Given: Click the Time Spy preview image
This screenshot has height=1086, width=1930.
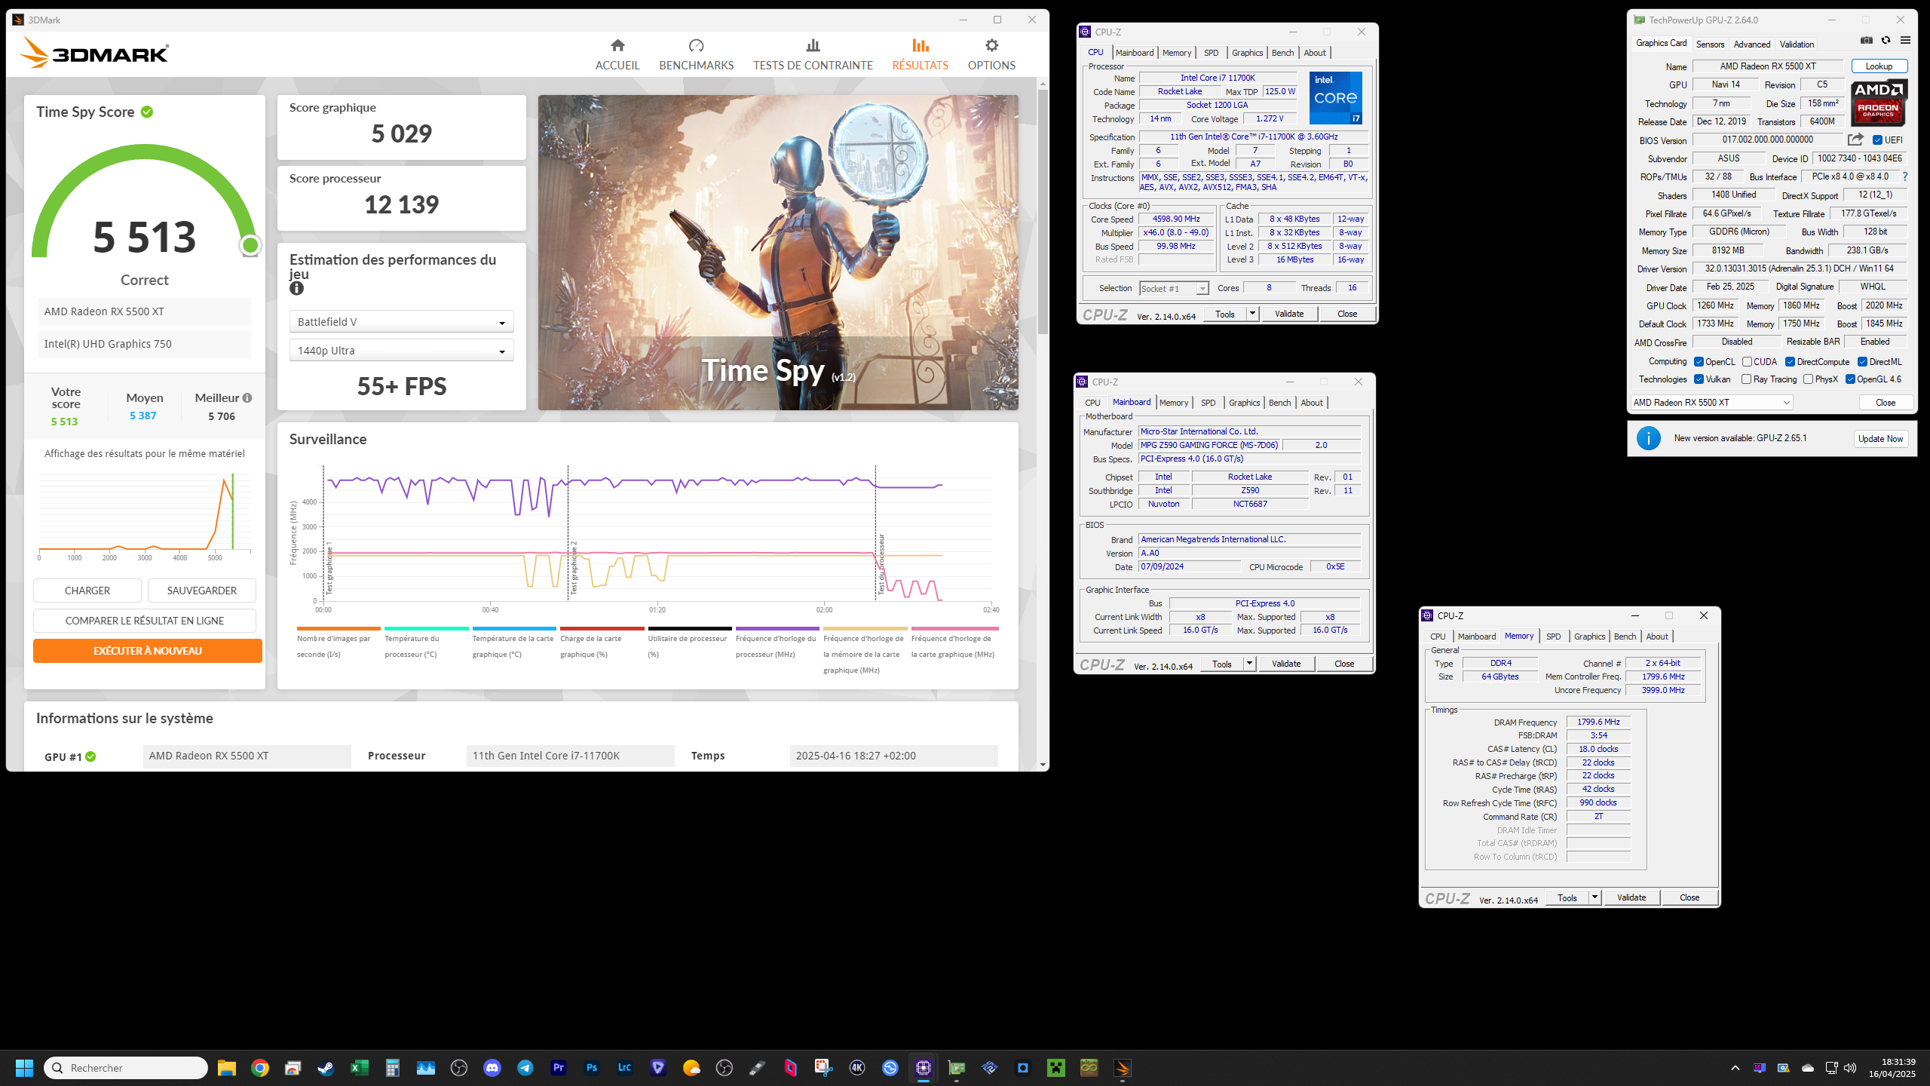Looking at the screenshot, I should click(x=778, y=253).
